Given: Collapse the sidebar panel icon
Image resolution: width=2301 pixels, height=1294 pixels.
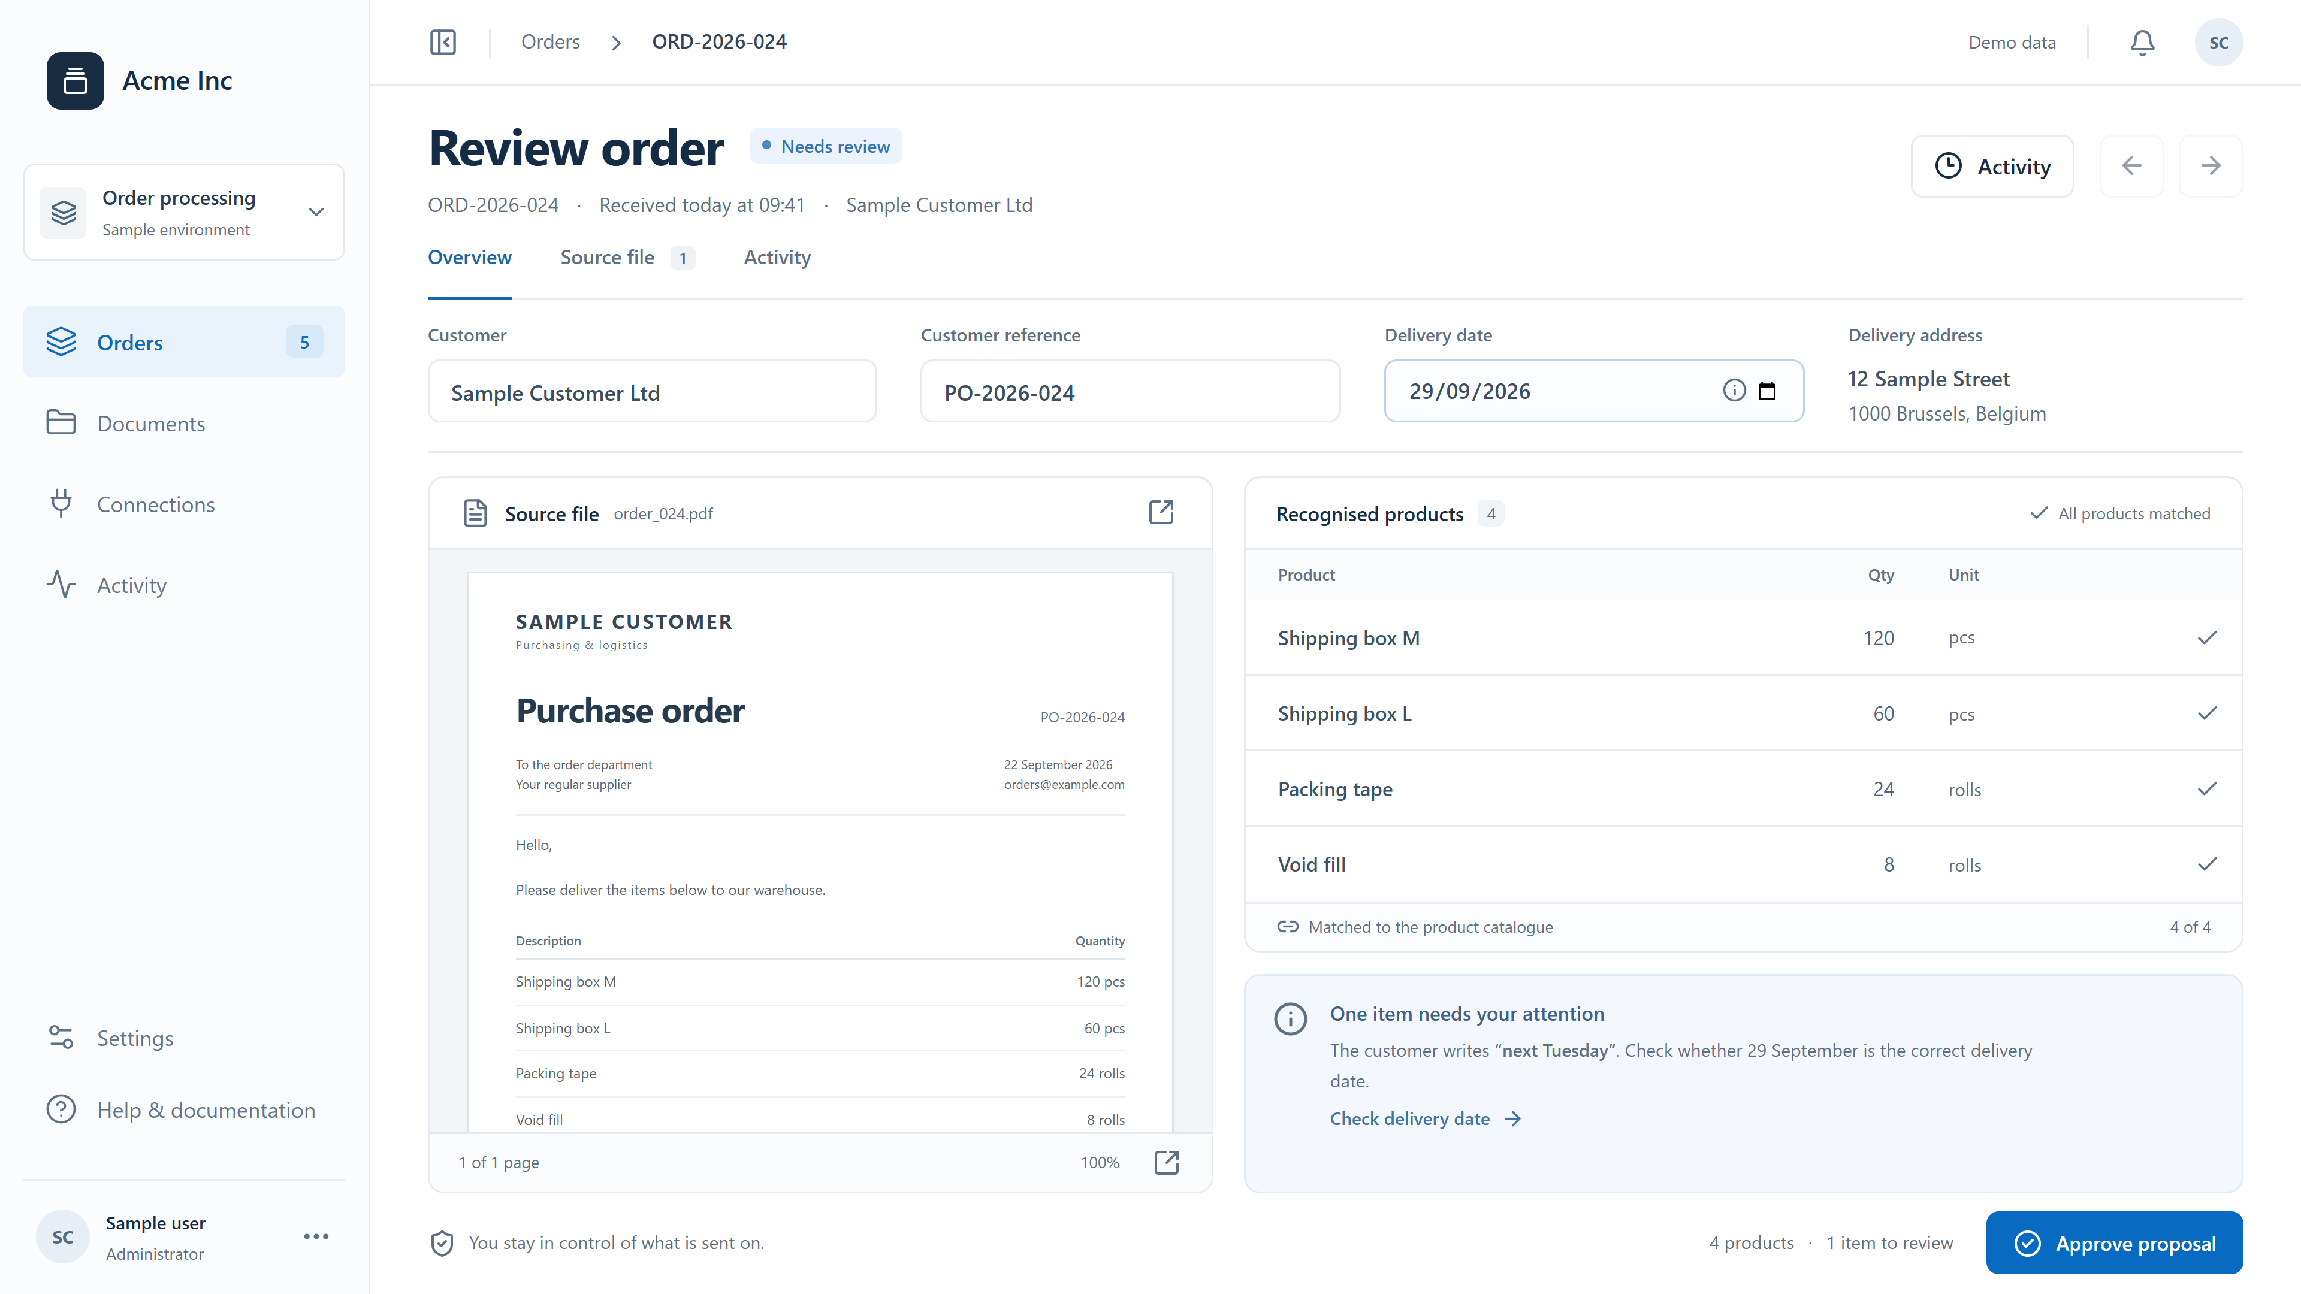Looking at the screenshot, I should coord(443,42).
